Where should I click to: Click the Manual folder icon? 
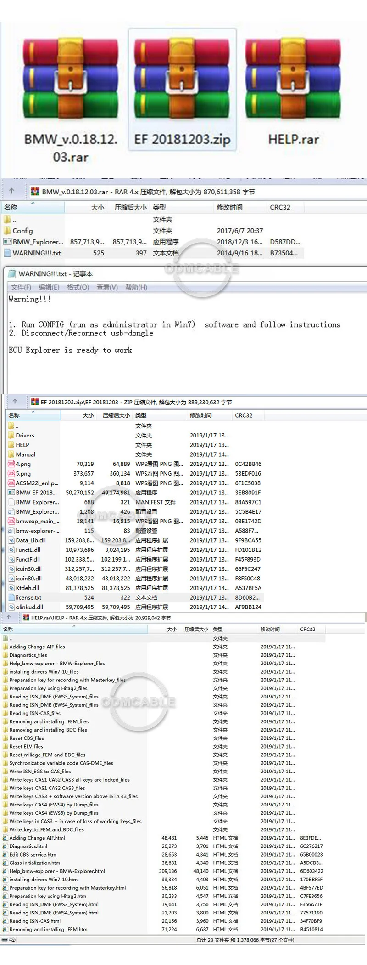tap(11, 454)
